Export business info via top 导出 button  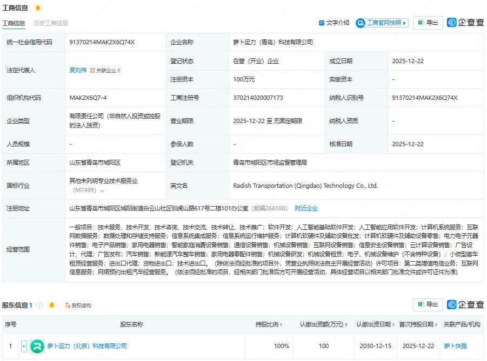coord(428,23)
